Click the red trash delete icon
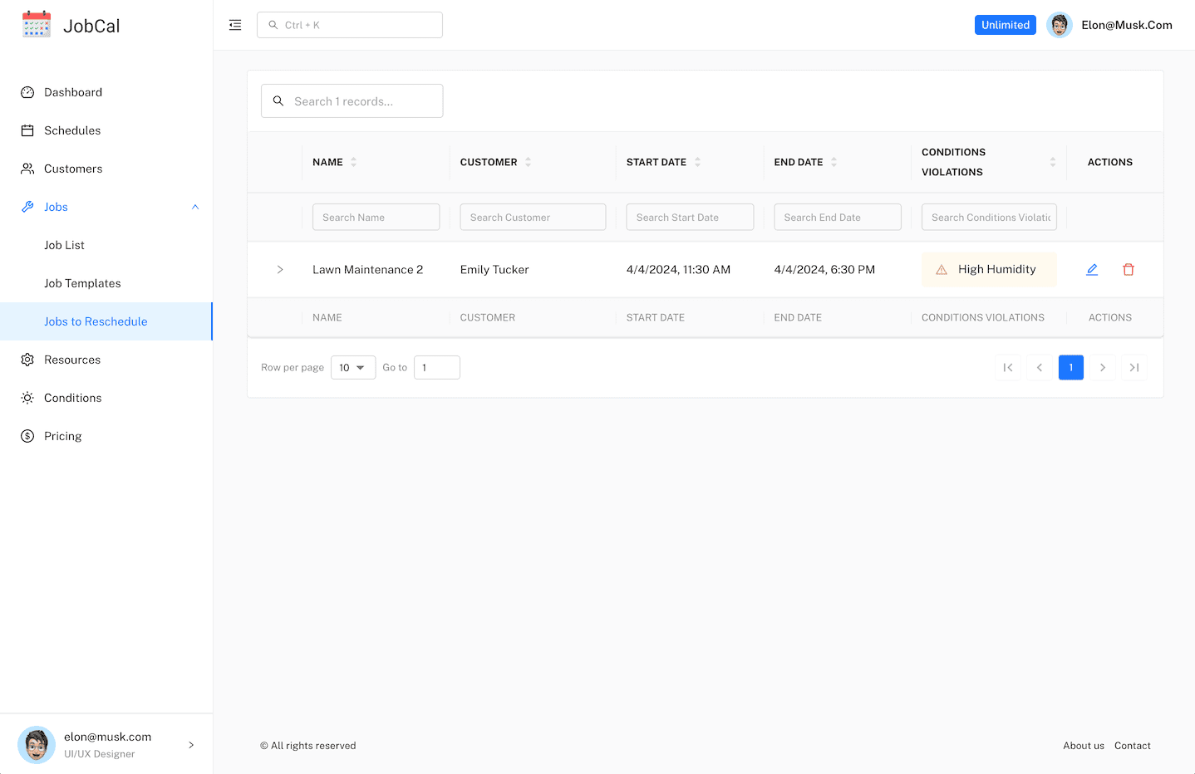The image size is (1195, 774). click(x=1129, y=269)
